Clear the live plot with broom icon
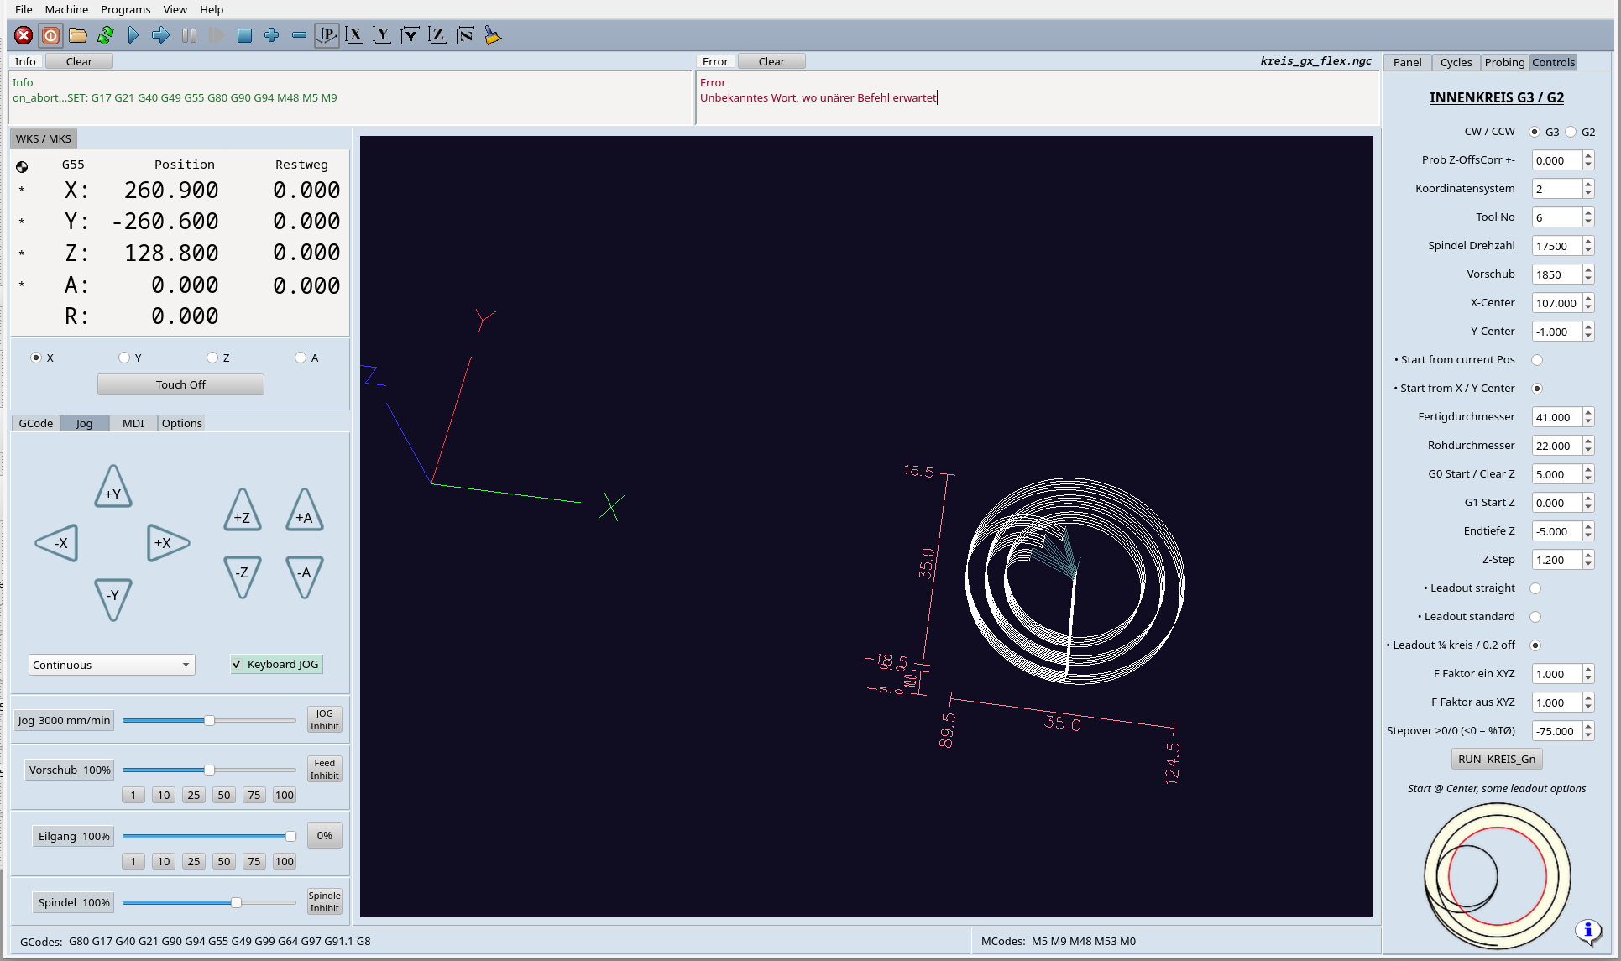1621x961 pixels. pyautogui.click(x=493, y=35)
